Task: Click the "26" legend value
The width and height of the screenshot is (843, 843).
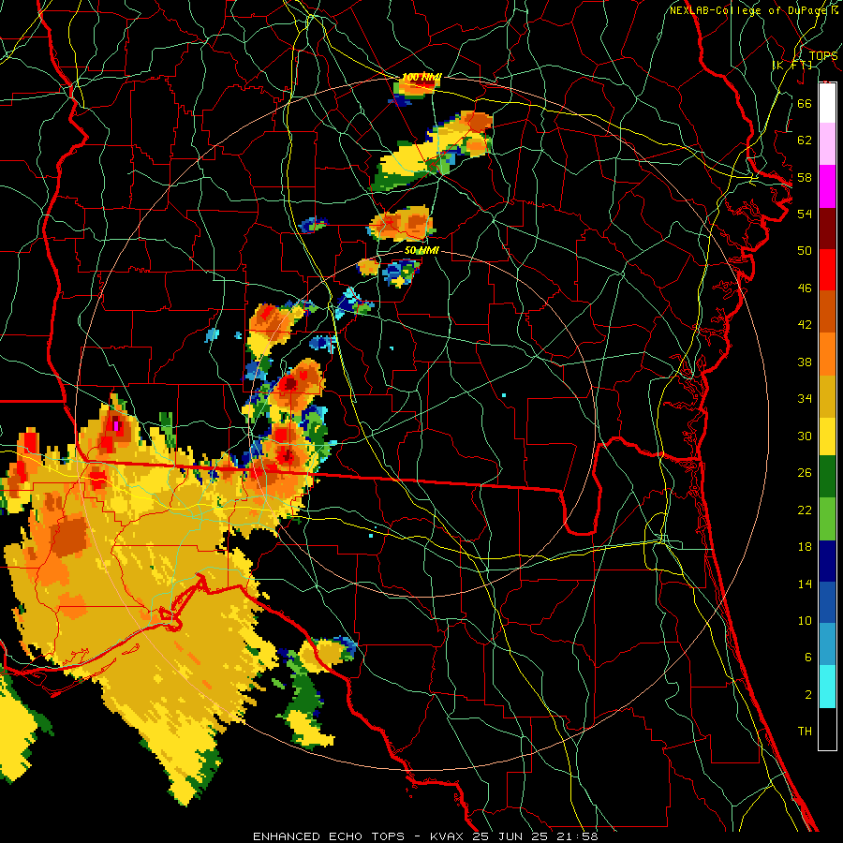Action: 805,473
